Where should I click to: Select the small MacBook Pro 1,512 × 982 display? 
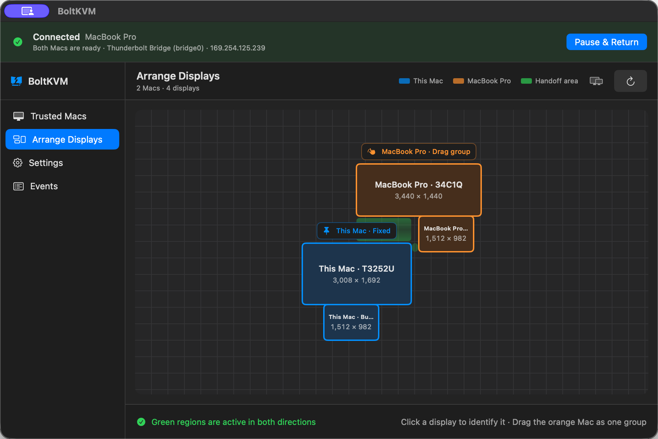[446, 234]
